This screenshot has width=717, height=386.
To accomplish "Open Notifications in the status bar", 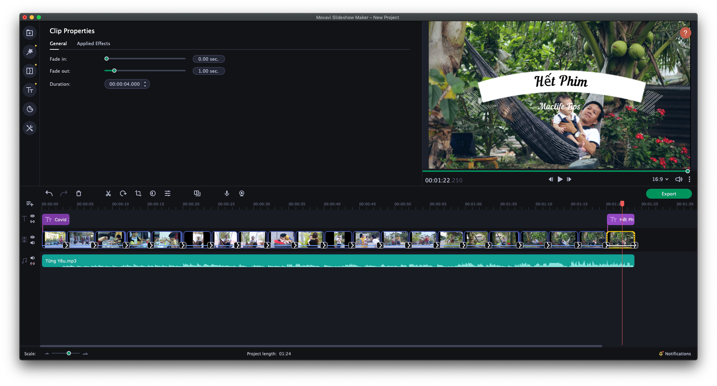I will tap(675, 354).
